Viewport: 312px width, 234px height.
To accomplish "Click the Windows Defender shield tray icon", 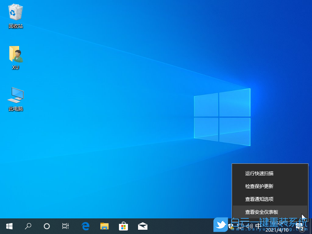I will [230, 225].
